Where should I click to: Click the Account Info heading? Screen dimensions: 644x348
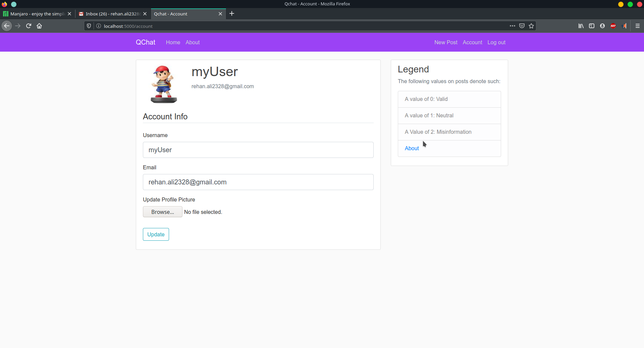165,116
